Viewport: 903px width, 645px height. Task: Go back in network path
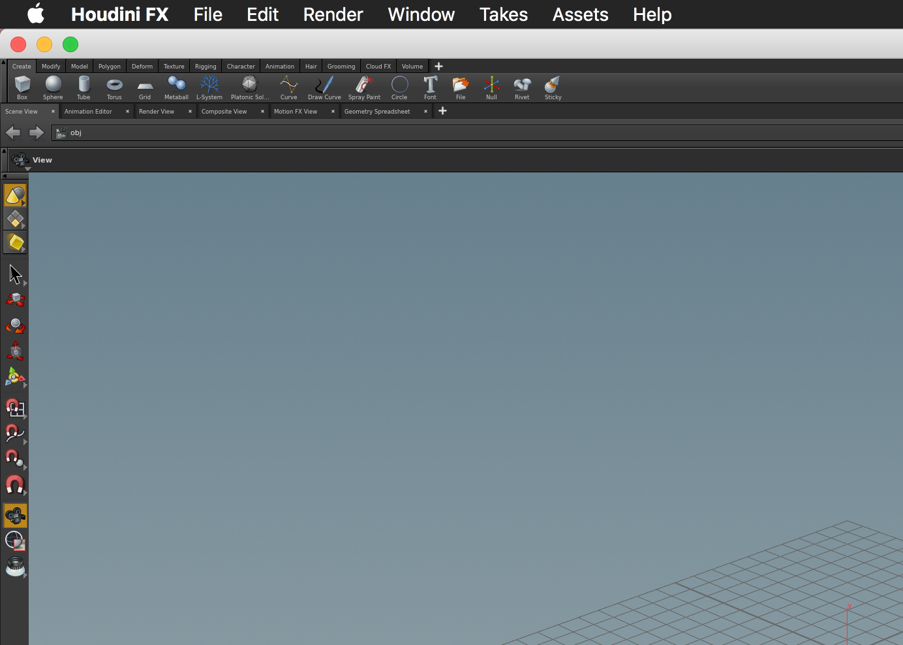point(13,133)
